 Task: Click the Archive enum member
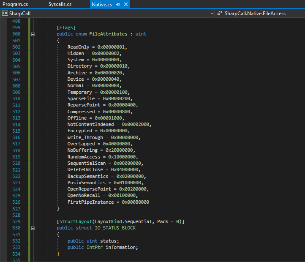[77, 73]
